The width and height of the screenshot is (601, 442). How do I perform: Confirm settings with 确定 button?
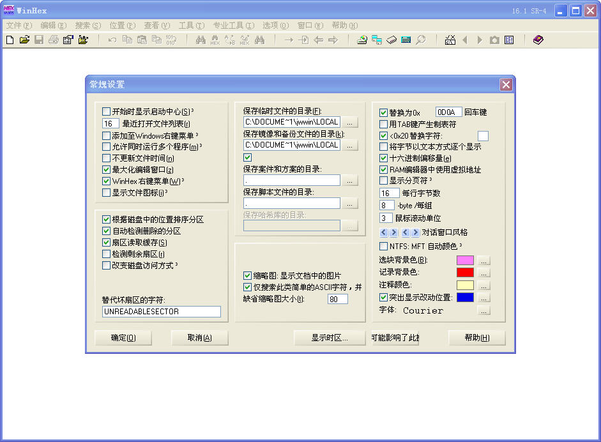pyautogui.click(x=123, y=338)
